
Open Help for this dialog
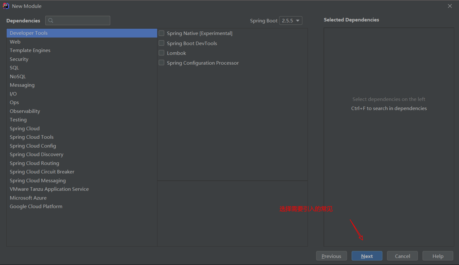point(438,256)
